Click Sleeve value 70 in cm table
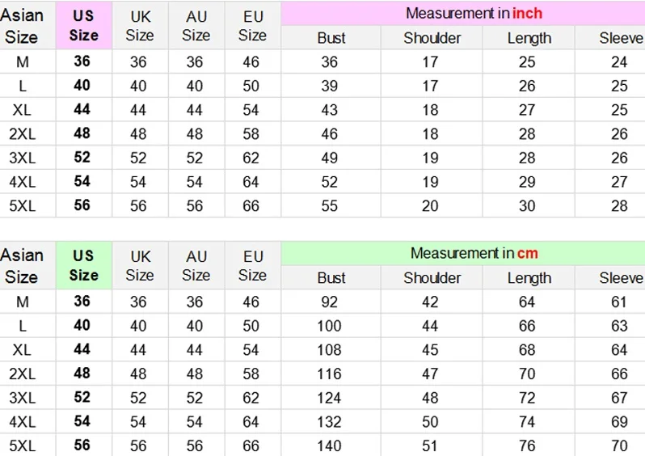This screenshot has height=456, width=645. [619, 445]
